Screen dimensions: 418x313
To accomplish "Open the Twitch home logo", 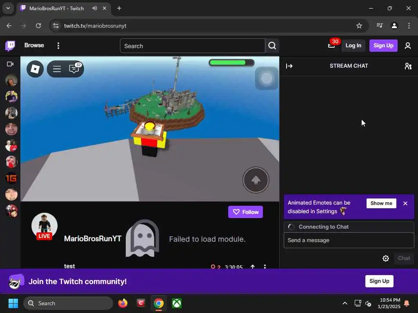I will click(10, 46).
